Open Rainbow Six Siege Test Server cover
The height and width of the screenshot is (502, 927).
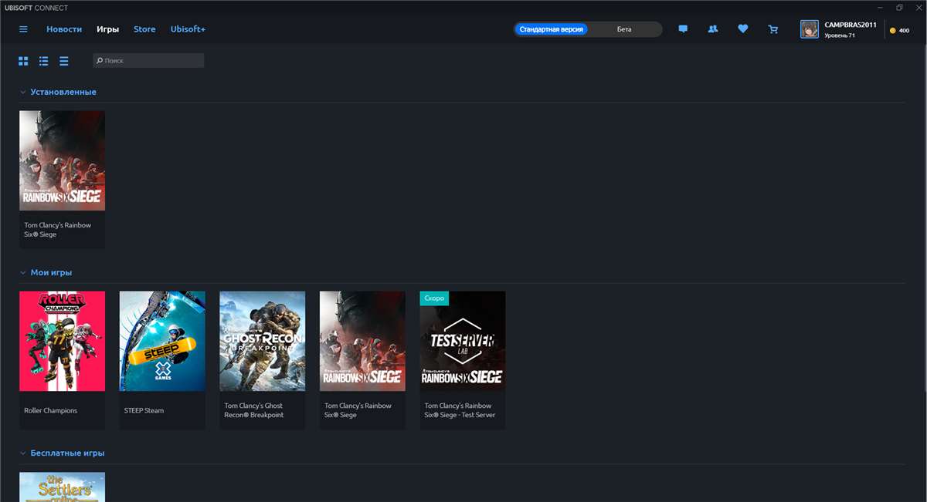463,341
